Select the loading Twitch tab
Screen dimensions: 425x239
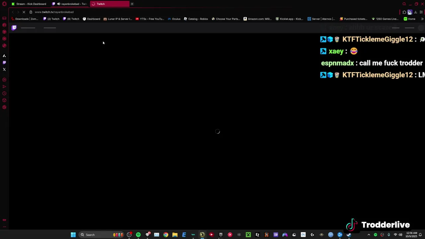[x=110, y=4]
